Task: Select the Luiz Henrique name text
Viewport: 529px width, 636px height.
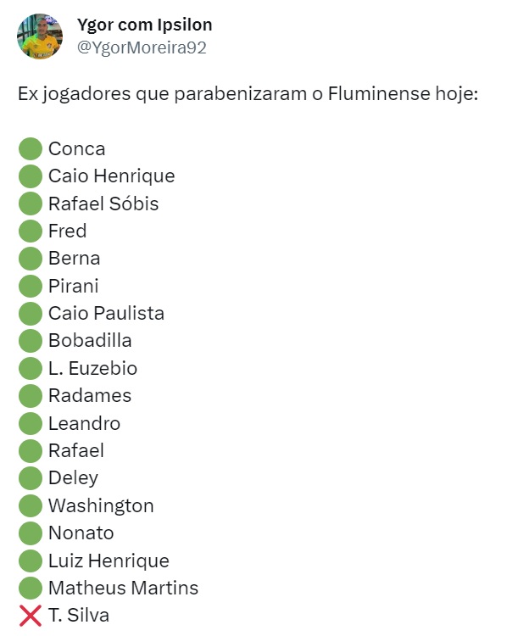Action: point(109,561)
